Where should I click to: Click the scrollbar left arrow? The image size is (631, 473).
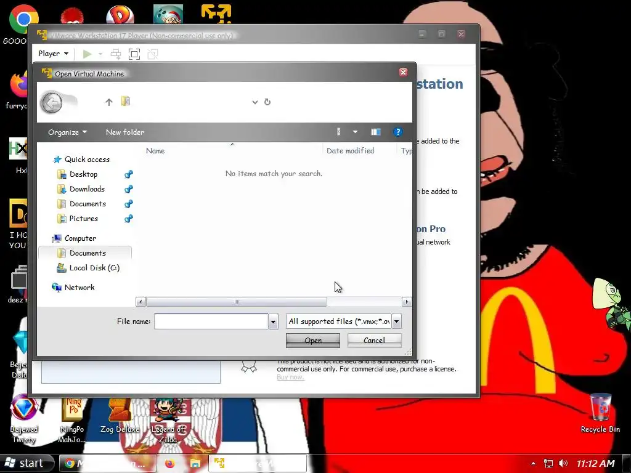point(140,302)
